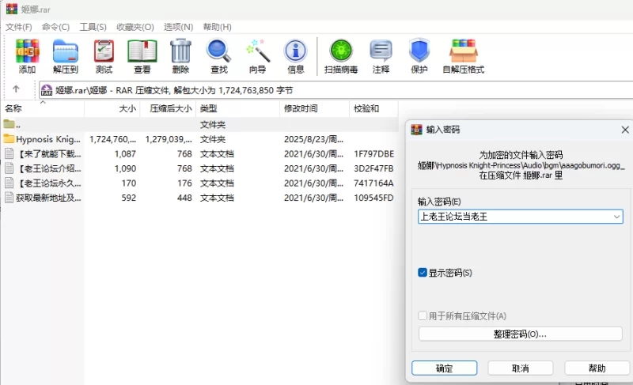Sort by 校验和 column header
Viewport: 633px width, 385px height.
click(373, 108)
